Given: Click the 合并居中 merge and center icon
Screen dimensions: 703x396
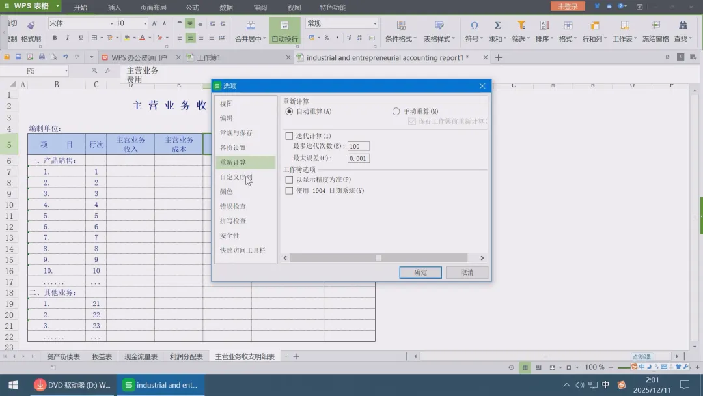Looking at the screenshot, I should (251, 25).
